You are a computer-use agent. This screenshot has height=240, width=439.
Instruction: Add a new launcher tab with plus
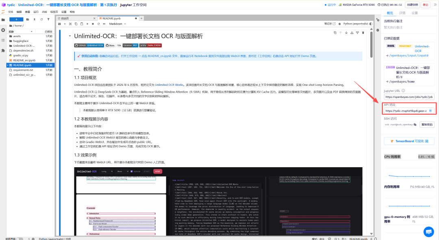click(141, 18)
